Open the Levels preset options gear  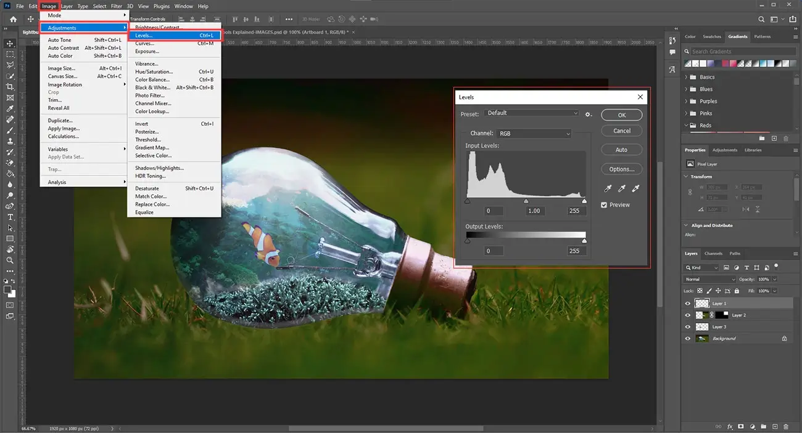[589, 114]
